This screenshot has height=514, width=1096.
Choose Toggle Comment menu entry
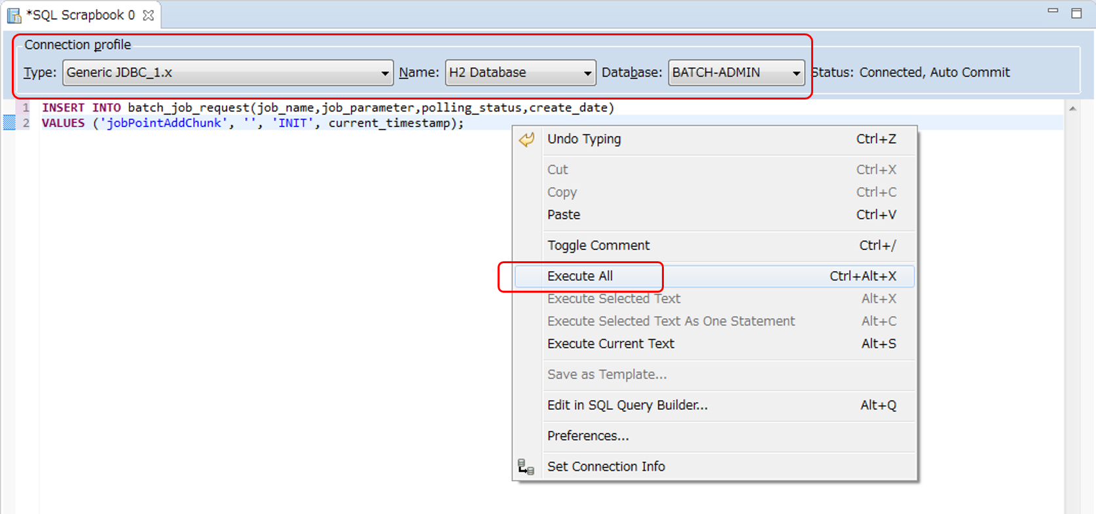(x=714, y=246)
